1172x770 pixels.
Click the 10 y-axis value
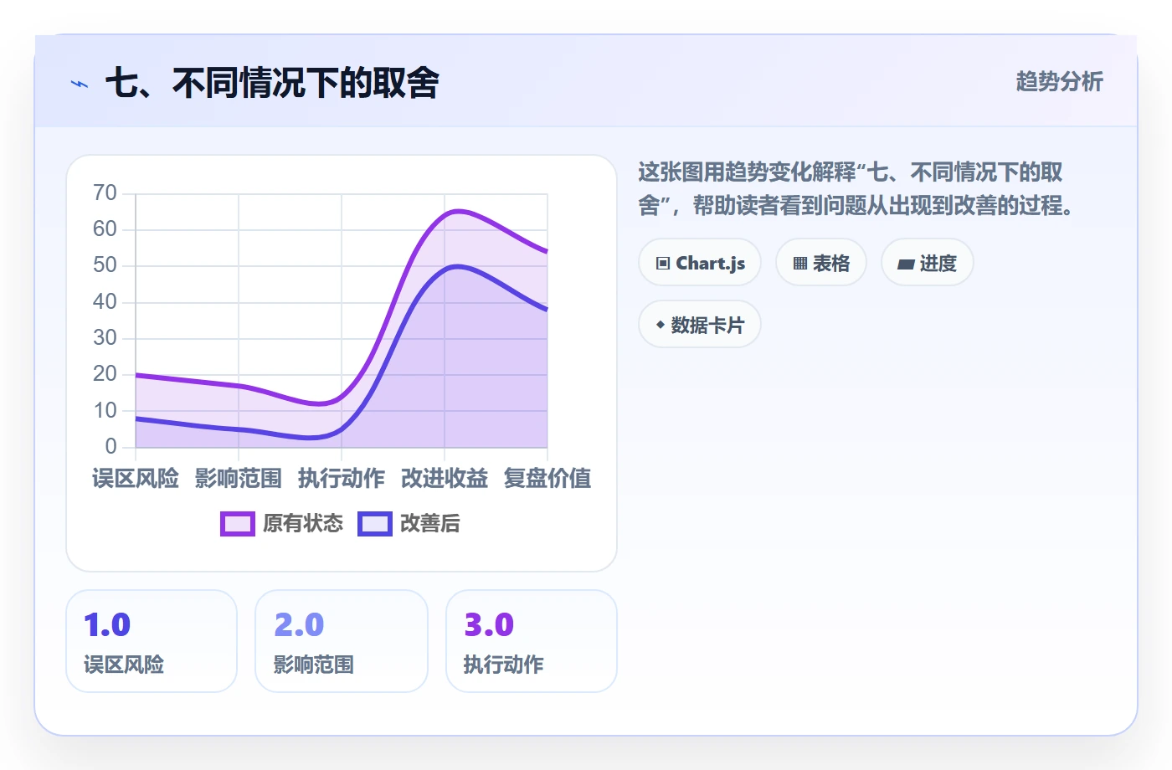105,411
